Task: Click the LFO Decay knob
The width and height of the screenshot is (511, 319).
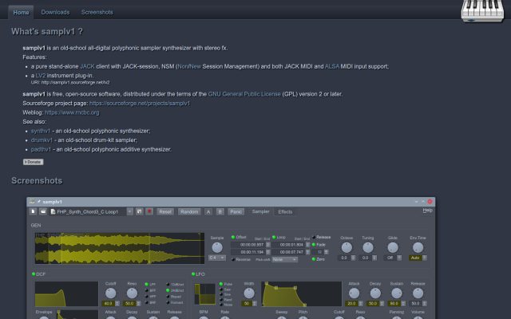Action: [x=375, y=293]
